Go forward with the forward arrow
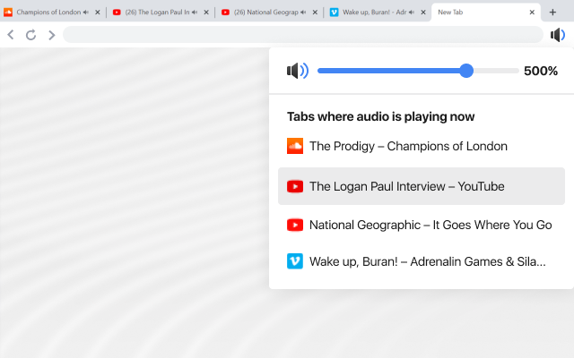 (x=52, y=35)
